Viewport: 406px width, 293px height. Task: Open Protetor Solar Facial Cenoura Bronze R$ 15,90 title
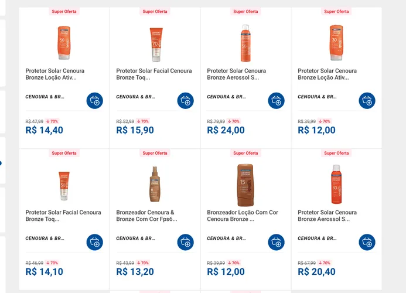[154, 74]
